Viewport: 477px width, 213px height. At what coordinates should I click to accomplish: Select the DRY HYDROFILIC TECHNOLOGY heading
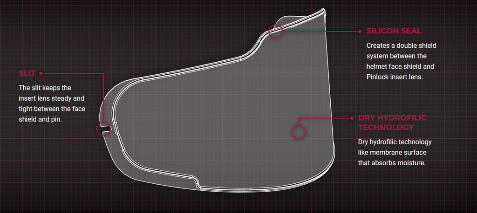click(x=392, y=123)
